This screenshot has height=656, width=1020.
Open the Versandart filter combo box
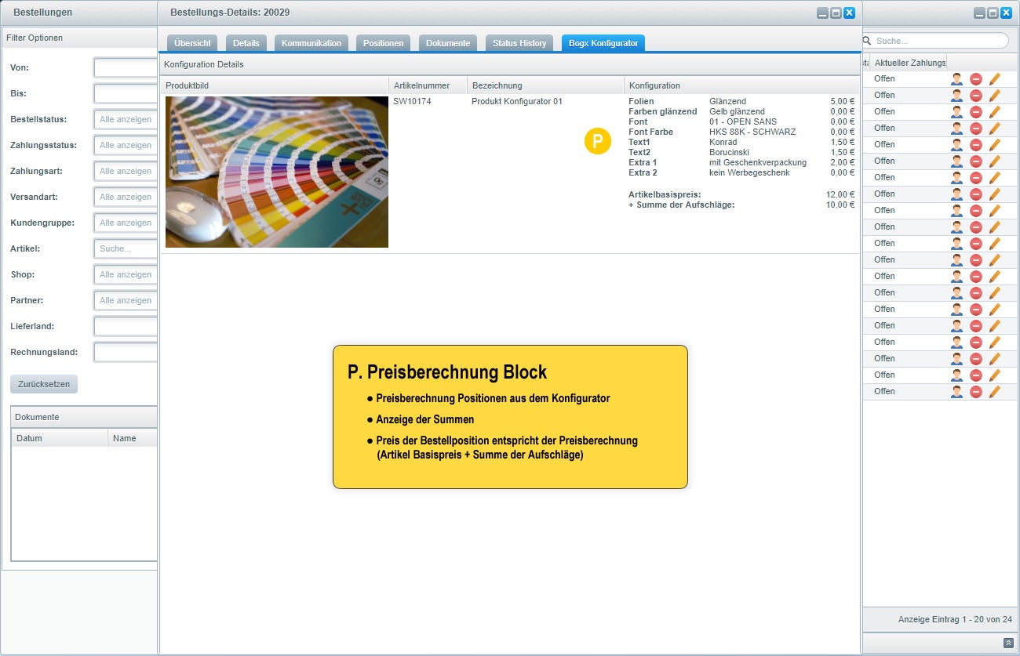(x=126, y=197)
